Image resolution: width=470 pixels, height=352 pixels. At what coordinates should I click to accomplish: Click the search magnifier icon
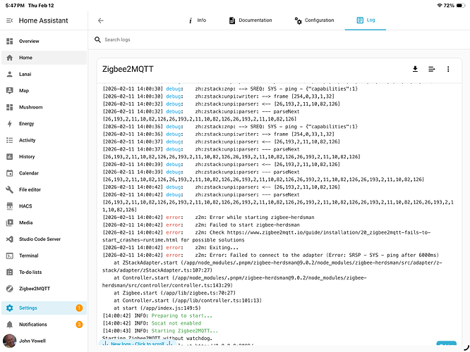tap(97, 39)
